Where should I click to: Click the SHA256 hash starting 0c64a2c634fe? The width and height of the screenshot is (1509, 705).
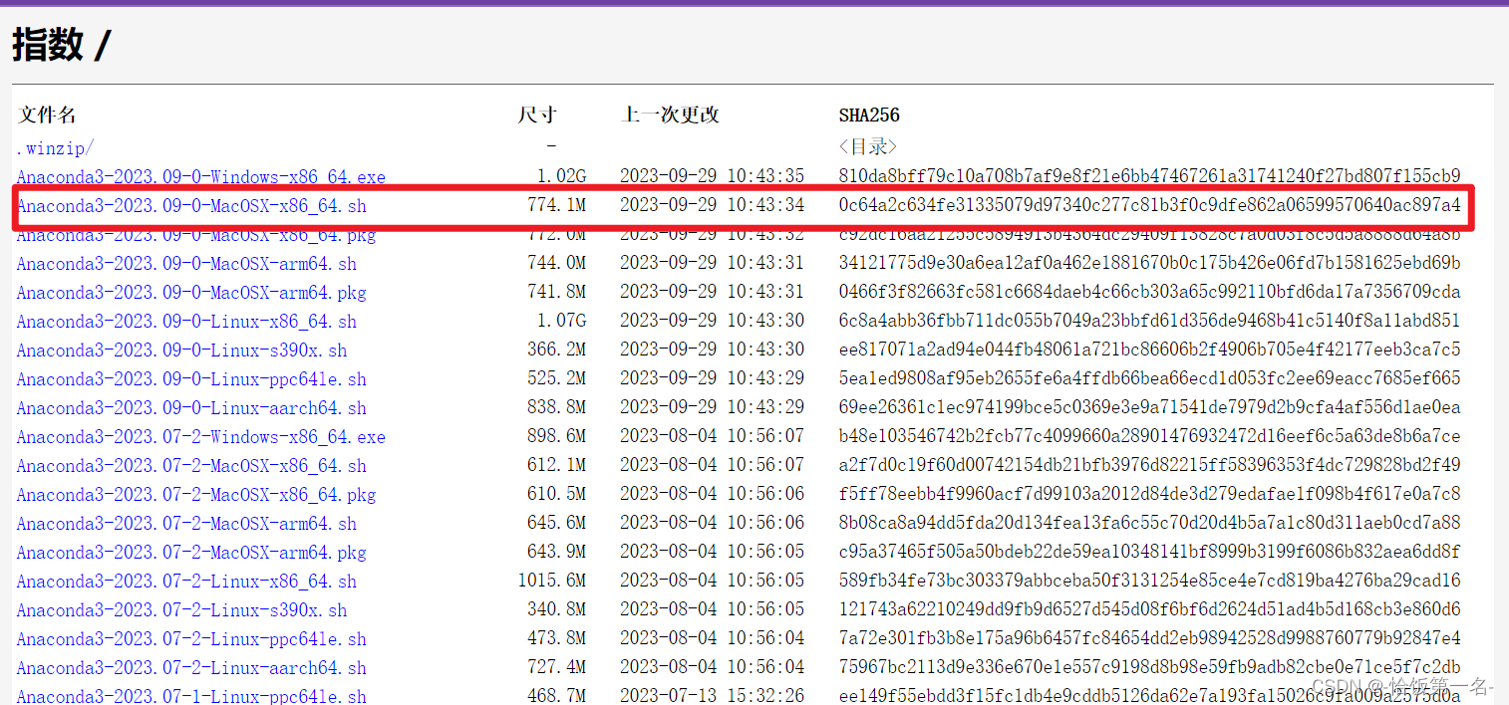point(1149,205)
